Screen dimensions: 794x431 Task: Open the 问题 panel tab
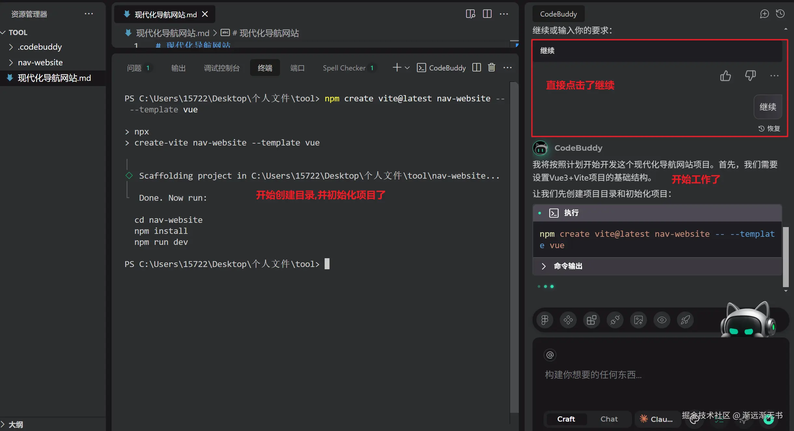[134, 68]
